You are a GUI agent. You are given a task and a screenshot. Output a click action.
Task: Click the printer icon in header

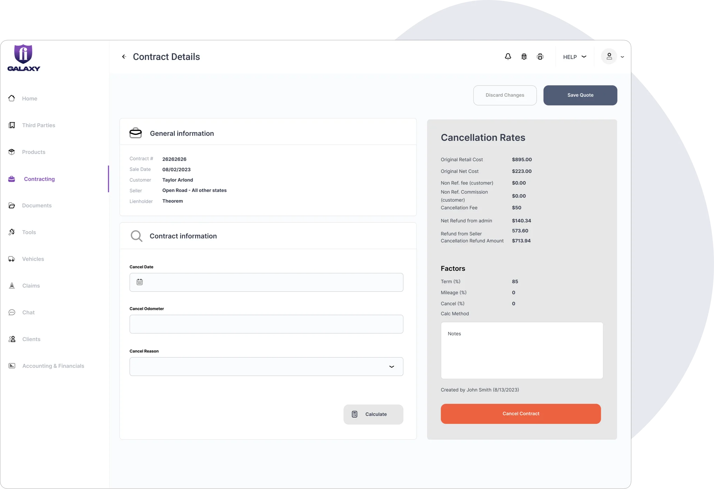(540, 57)
